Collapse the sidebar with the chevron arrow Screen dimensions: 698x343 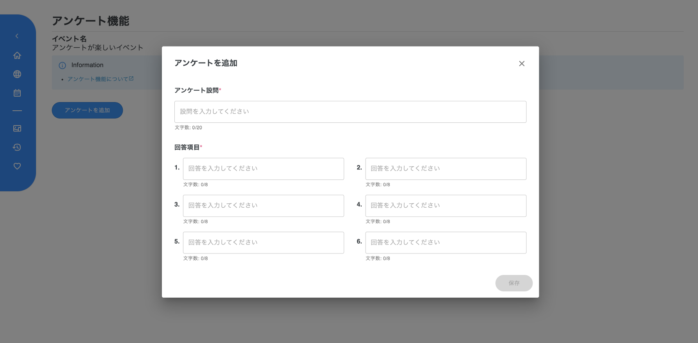(x=17, y=36)
